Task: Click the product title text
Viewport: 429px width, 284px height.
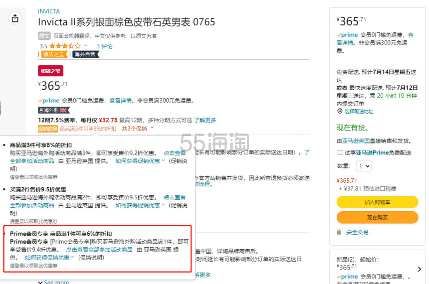Action: pos(126,22)
